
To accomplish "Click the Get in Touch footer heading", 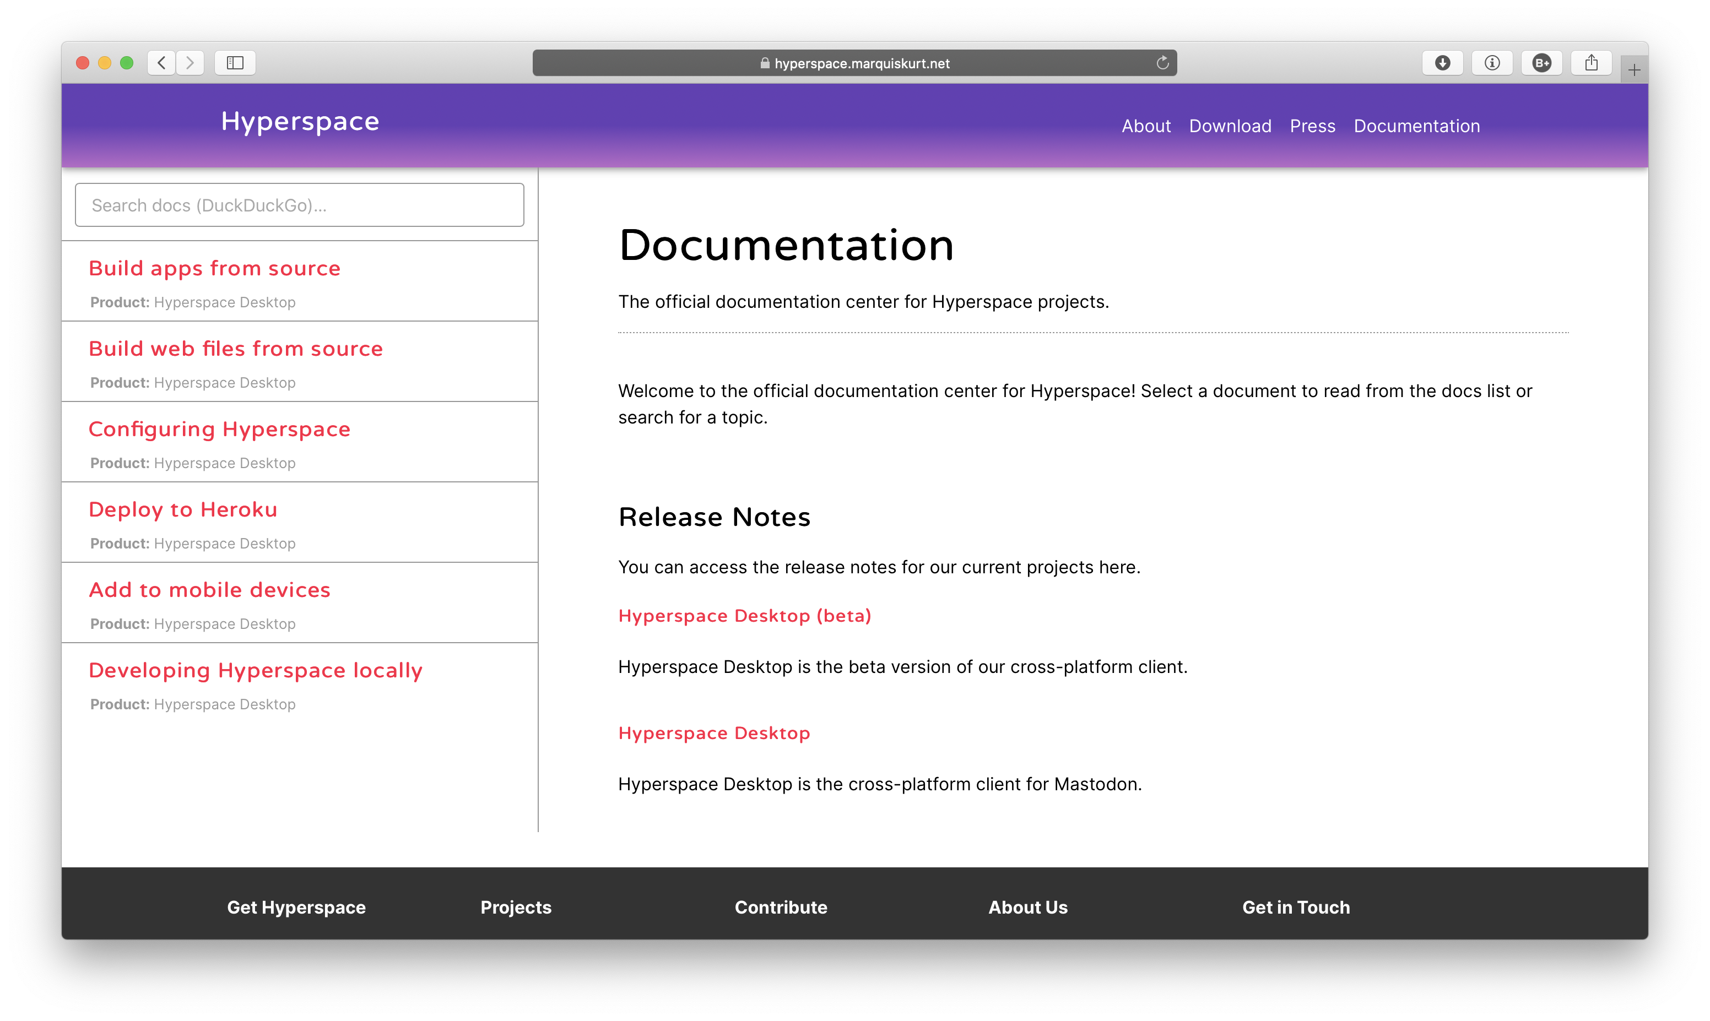I will coord(1296,908).
